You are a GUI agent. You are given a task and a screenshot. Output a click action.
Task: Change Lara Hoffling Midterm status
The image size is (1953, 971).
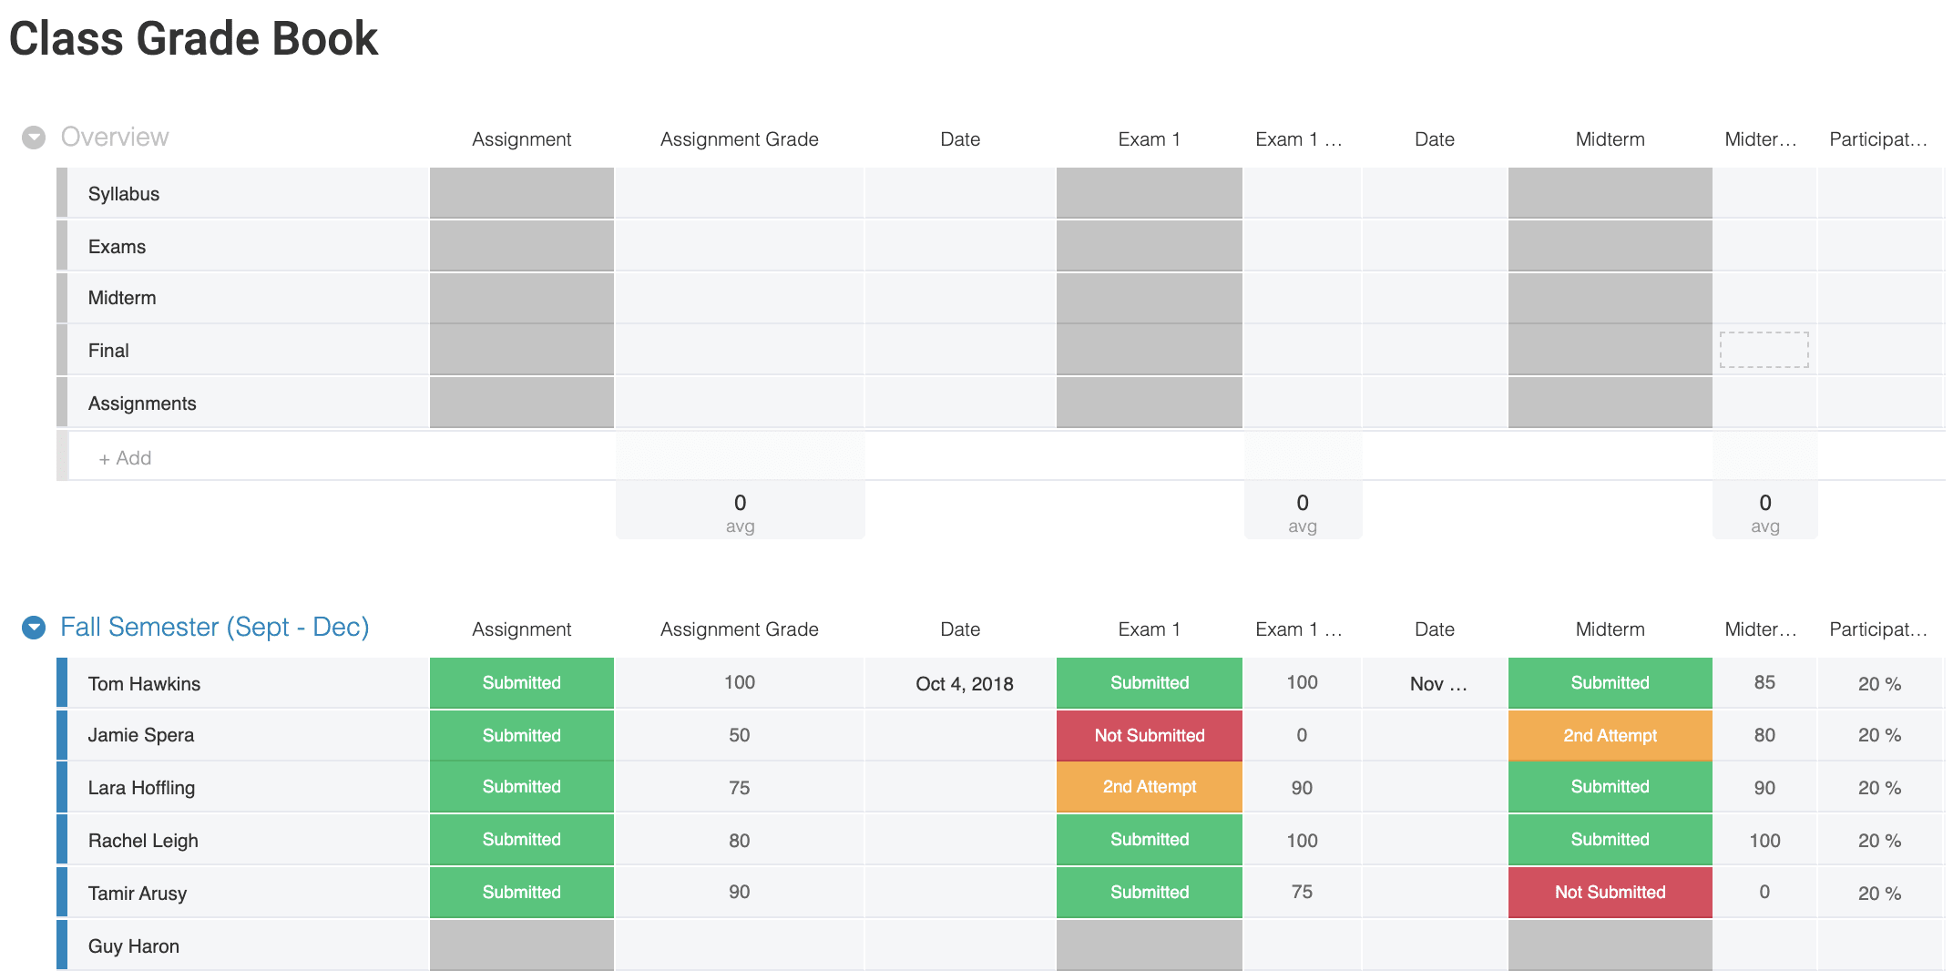click(1610, 787)
